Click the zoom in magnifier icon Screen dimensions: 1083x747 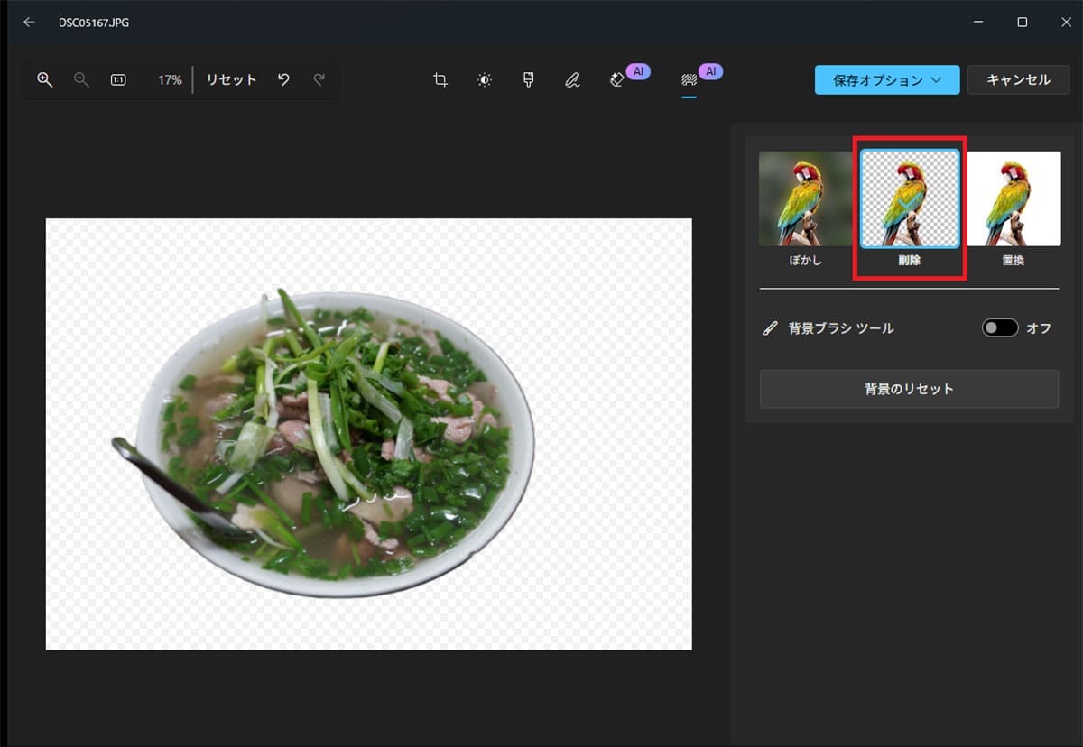44,79
